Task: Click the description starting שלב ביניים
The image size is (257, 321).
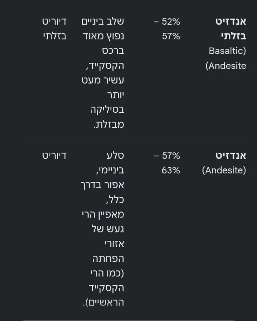Action: click(103, 73)
